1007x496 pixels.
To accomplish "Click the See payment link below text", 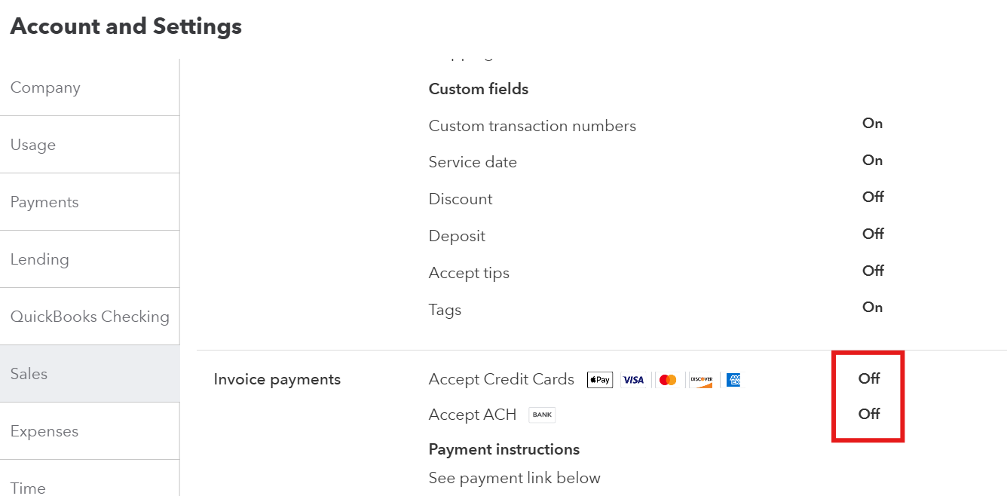I will tap(514, 478).
